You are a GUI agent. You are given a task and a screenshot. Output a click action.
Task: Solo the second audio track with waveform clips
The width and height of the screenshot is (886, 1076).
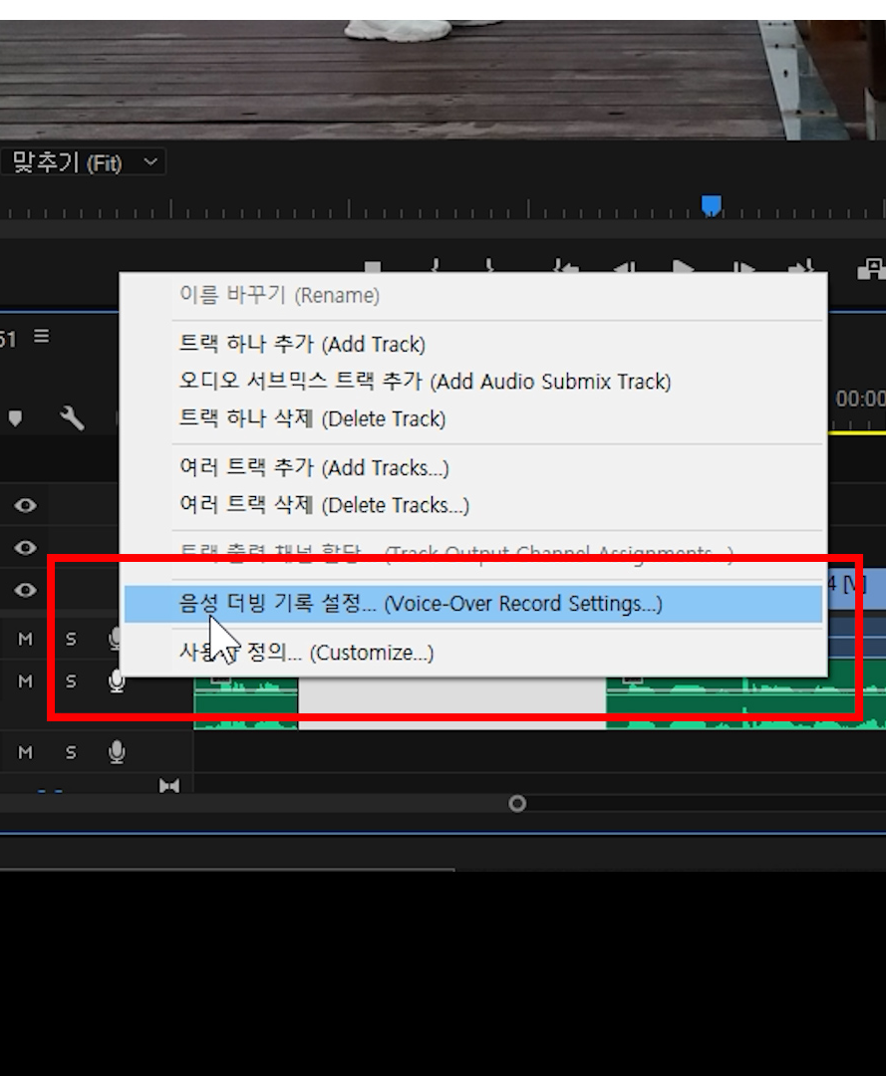coord(71,681)
